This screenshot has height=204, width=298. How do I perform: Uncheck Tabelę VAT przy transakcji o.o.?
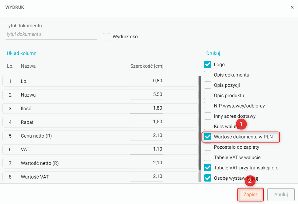(x=208, y=168)
